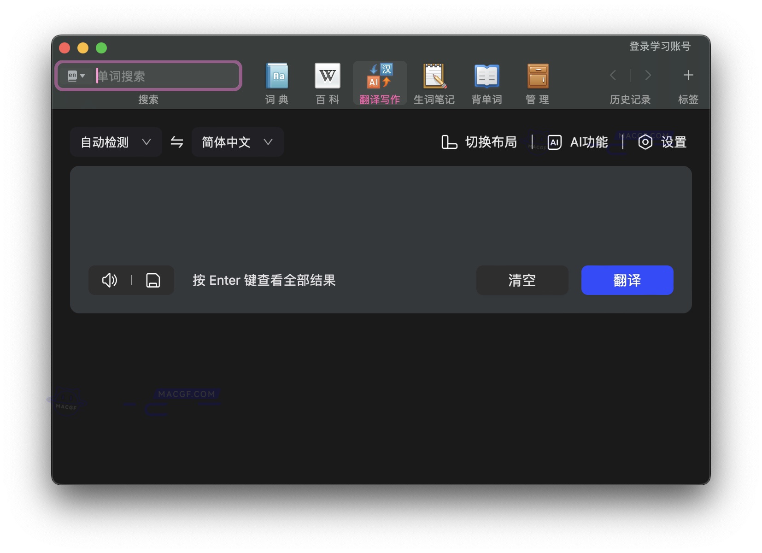The height and width of the screenshot is (553, 762).
Task: Click the screenshot translation icon
Action: click(154, 280)
